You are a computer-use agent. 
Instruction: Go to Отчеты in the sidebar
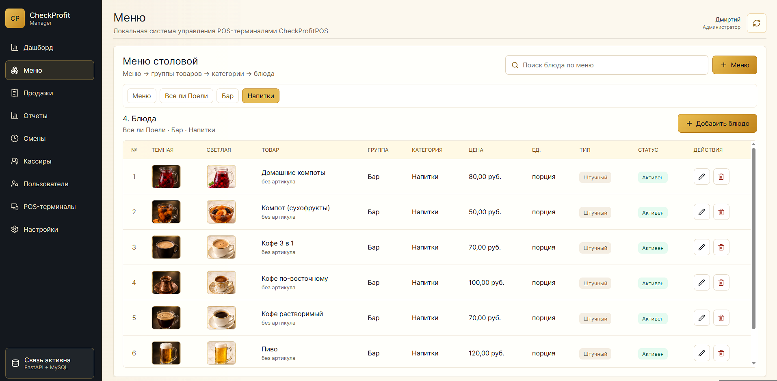point(50,116)
